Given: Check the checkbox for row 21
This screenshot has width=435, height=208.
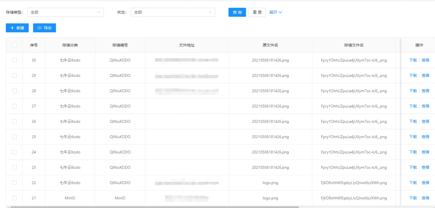Looking at the screenshot, I should click(14, 198).
